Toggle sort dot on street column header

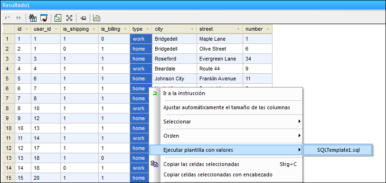tap(238, 29)
